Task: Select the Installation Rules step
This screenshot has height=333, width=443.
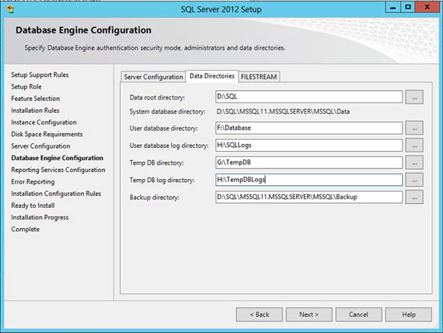Action: pos(35,110)
